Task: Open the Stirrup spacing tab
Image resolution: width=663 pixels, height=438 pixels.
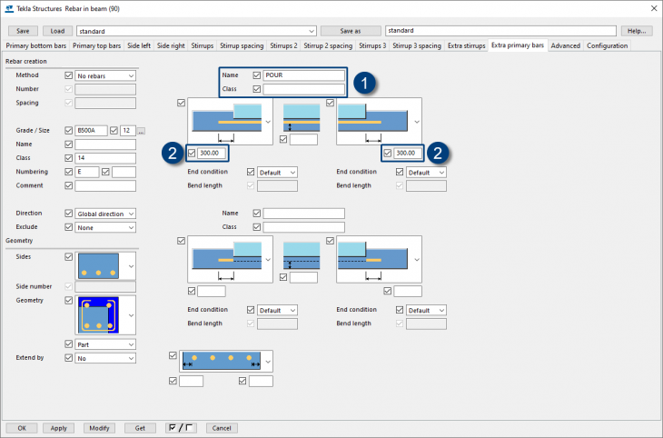Action: point(242,45)
